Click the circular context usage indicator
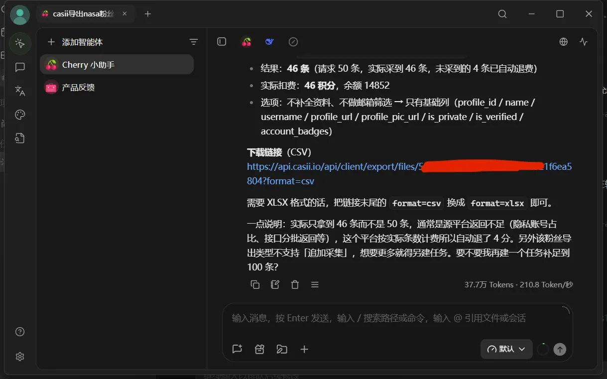607x379 pixels. [543, 350]
